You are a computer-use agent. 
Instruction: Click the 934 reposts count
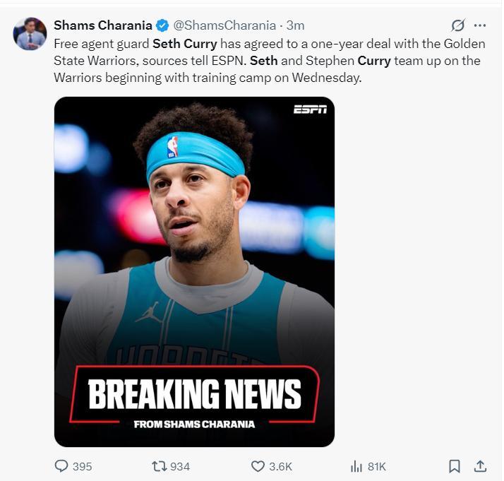point(180,466)
